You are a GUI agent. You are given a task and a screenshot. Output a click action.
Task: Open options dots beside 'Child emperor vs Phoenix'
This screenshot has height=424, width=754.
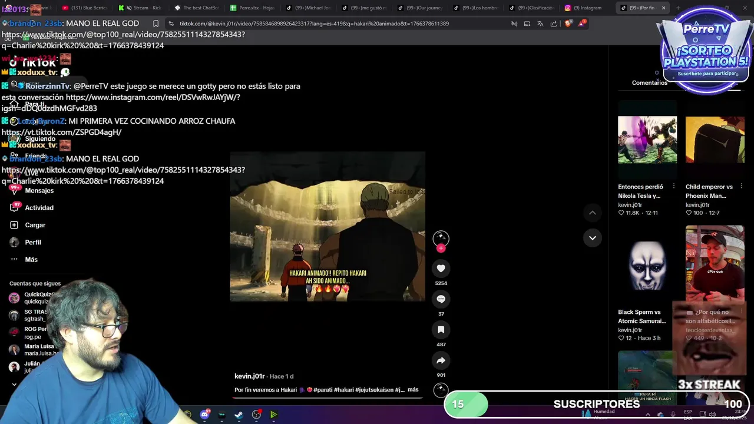742,187
